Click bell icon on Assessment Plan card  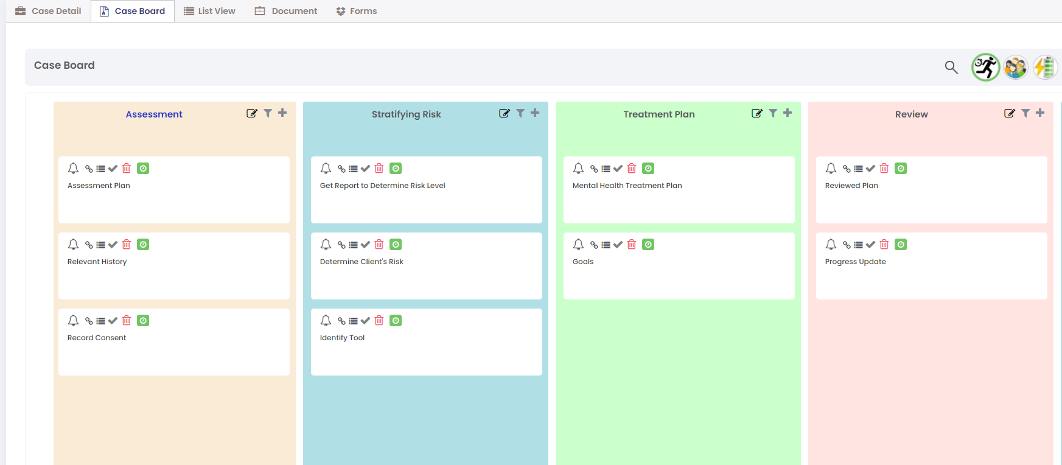[x=73, y=168]
